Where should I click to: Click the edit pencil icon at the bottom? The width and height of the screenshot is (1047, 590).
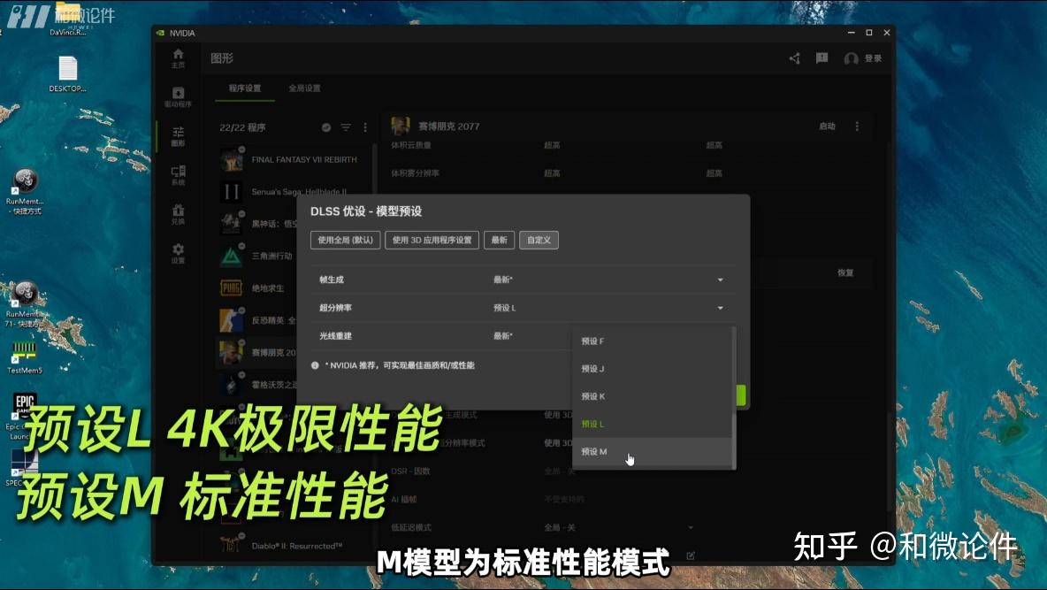tap(691, 556)
